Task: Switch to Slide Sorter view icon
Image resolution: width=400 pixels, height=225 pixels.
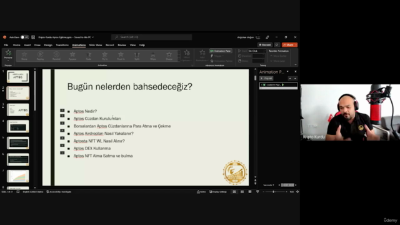Action: (x=242, y=192)
